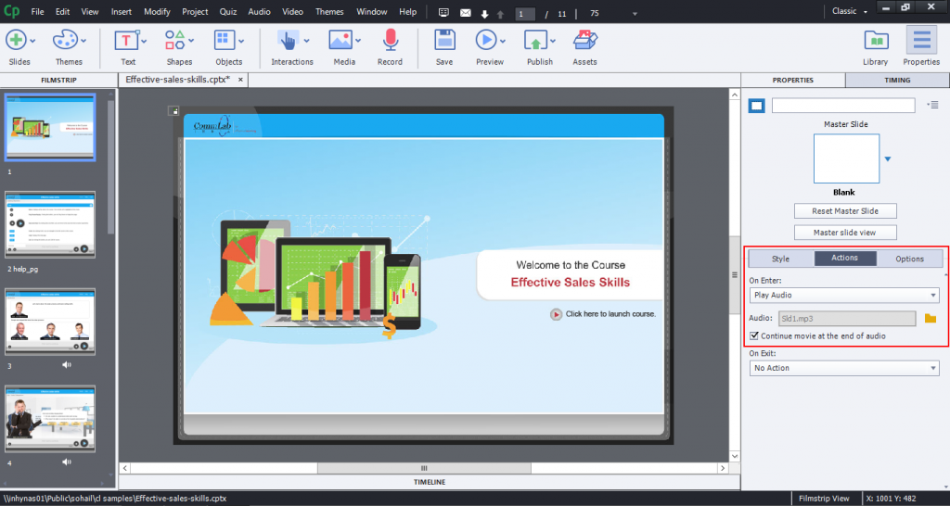The height and width of the screenshot is (506, 950).
Task: Close the Effective-sales-skills.cptx tab
Action: coord(240,80)
